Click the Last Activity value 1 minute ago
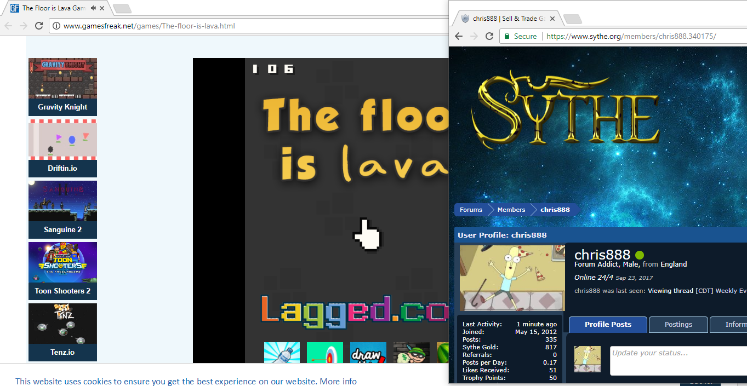The image size is (747, 386). click(537, 324)
